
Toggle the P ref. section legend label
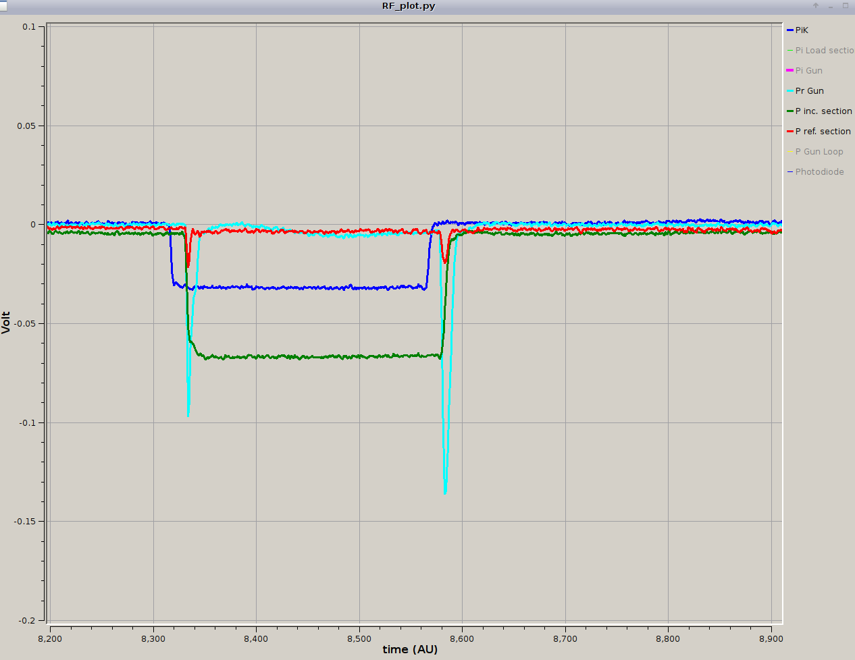point(823,132)
